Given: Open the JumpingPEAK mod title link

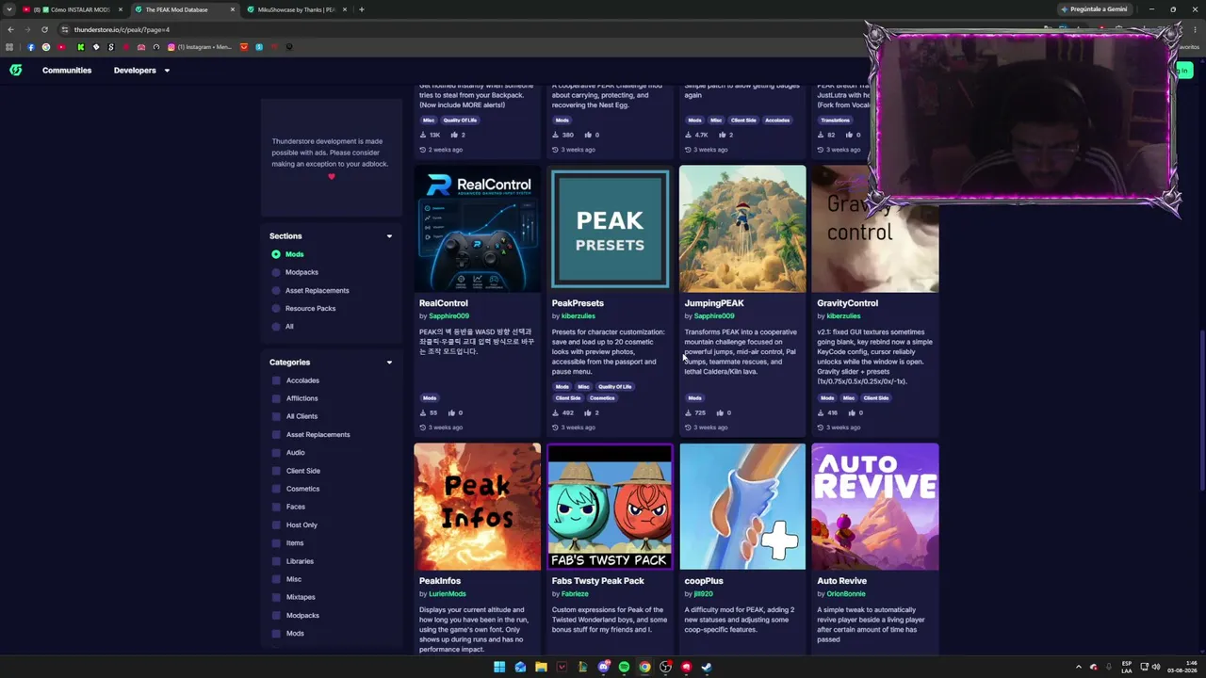Looking at the screenshot, I should [714, 303].
